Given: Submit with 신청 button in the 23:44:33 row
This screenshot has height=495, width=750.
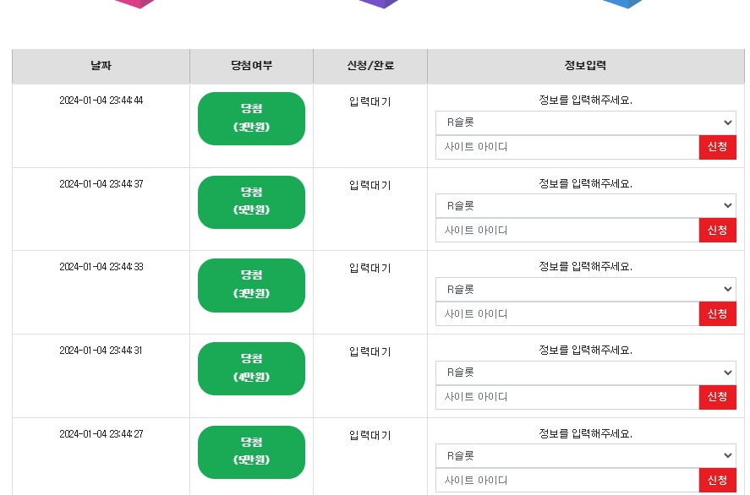Looking at the screenshot, I should tap(718, 314).
